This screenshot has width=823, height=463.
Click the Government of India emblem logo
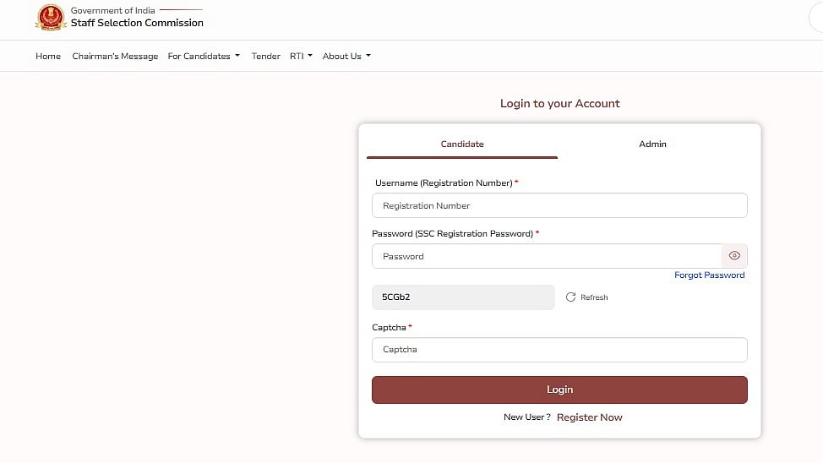tap(50, 17)
